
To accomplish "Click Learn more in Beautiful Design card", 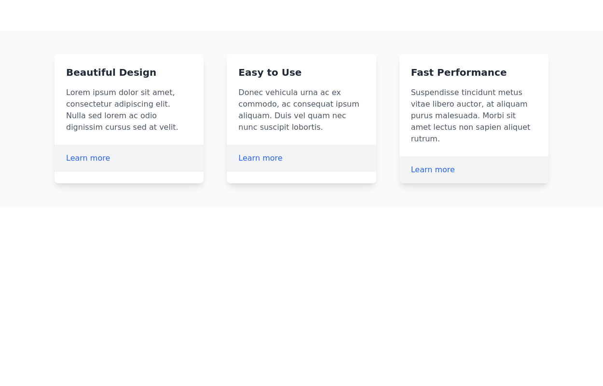I will (88, 158).
